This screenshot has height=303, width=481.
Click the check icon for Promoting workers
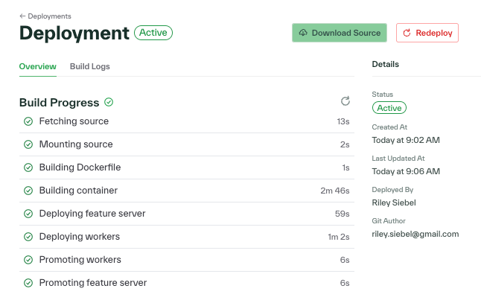[28, 260]
